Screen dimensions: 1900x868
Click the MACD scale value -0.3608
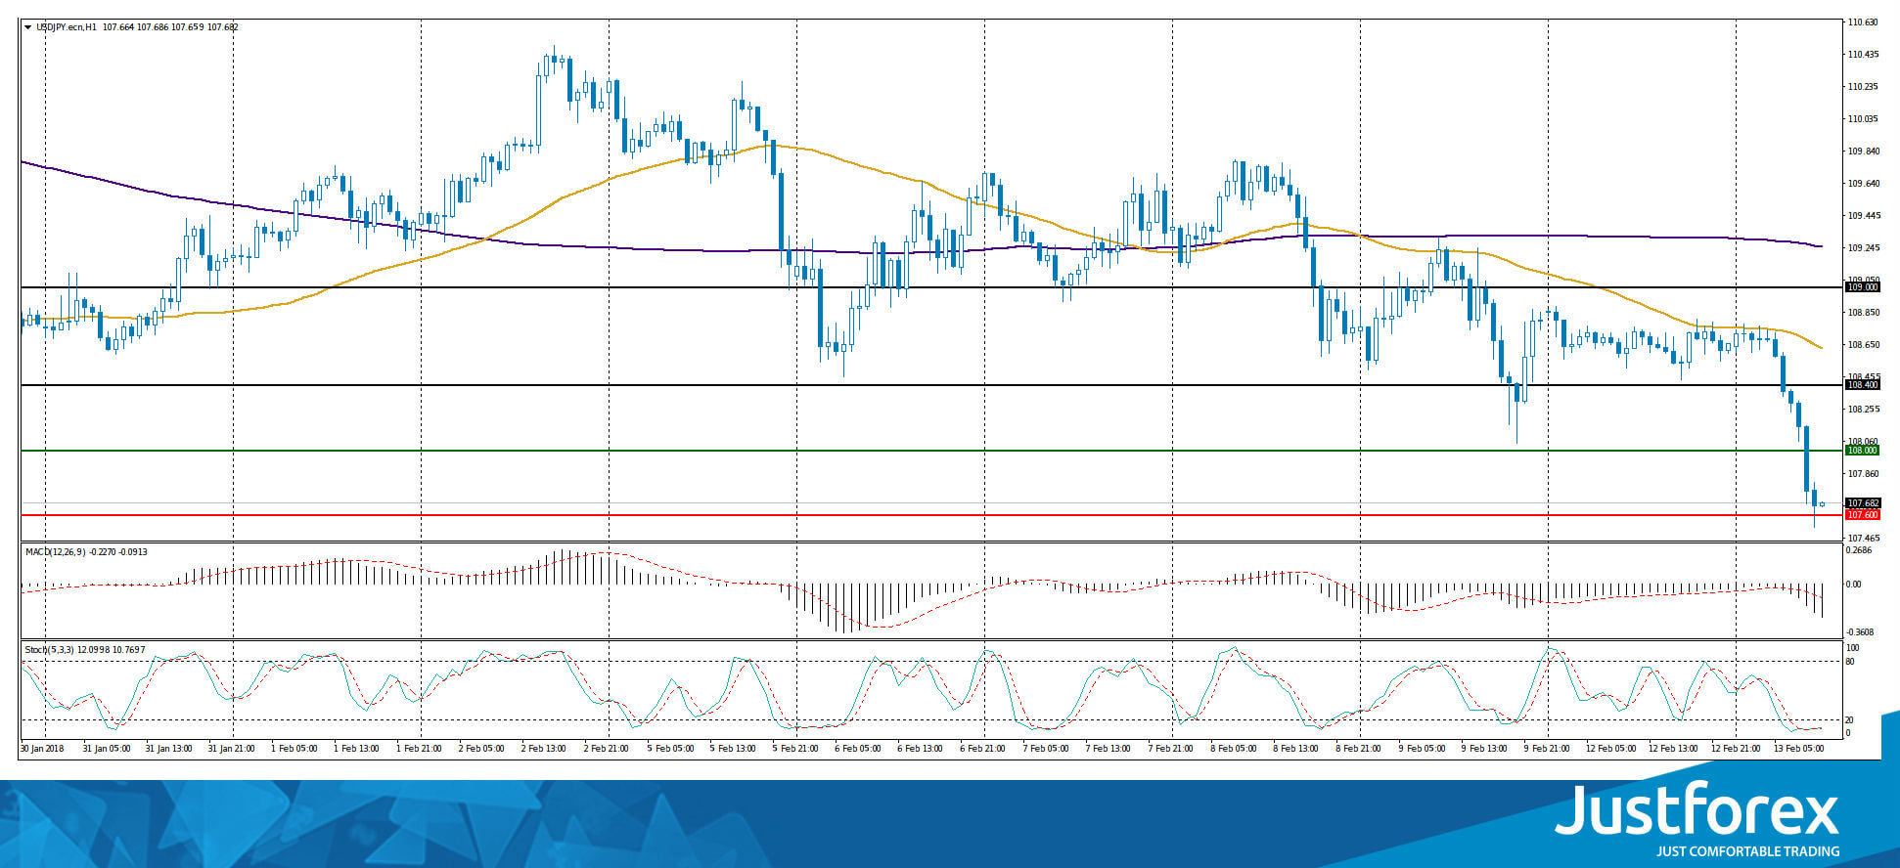pyautogui.click(x=1860, y=632)
